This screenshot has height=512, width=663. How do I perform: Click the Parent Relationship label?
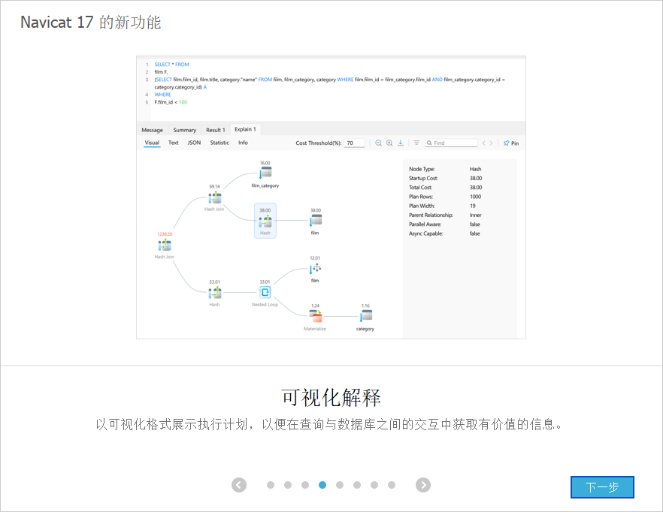pyautogui.click(x=431, y=215)
